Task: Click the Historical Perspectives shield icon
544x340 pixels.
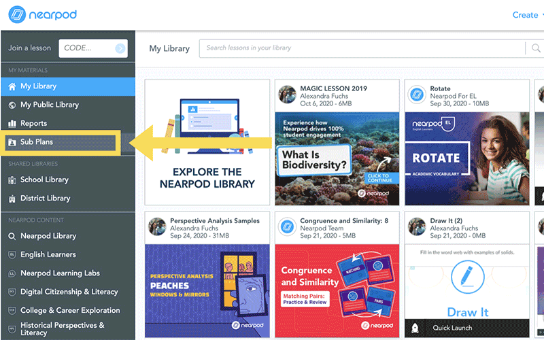Action: 12,329
